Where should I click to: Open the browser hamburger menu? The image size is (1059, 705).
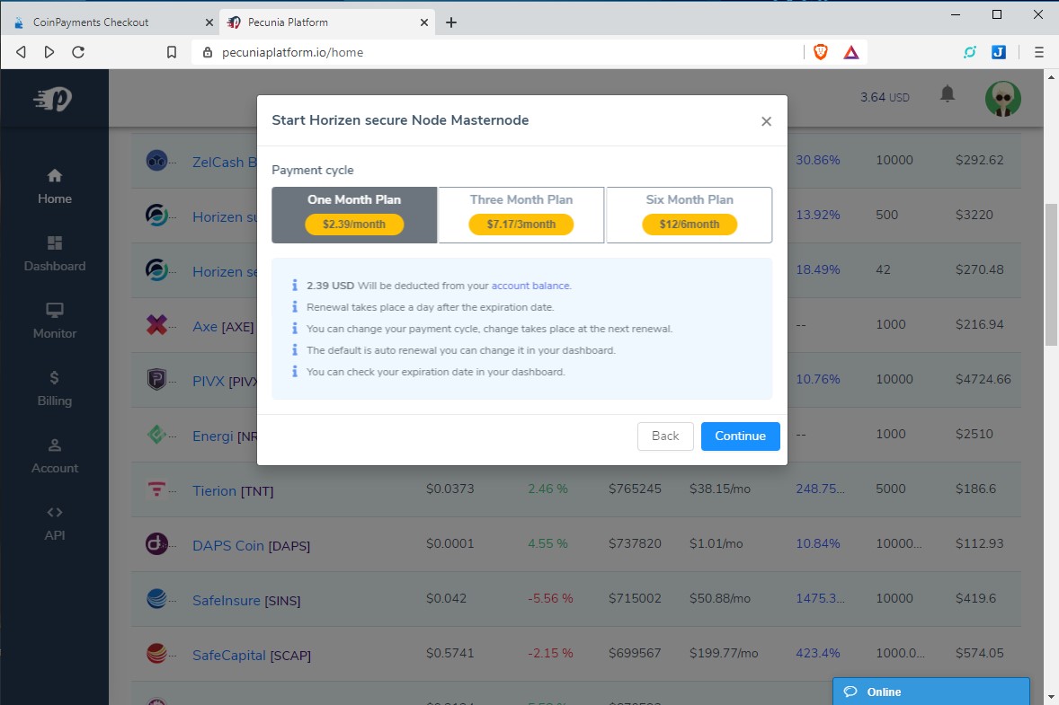1038,52
